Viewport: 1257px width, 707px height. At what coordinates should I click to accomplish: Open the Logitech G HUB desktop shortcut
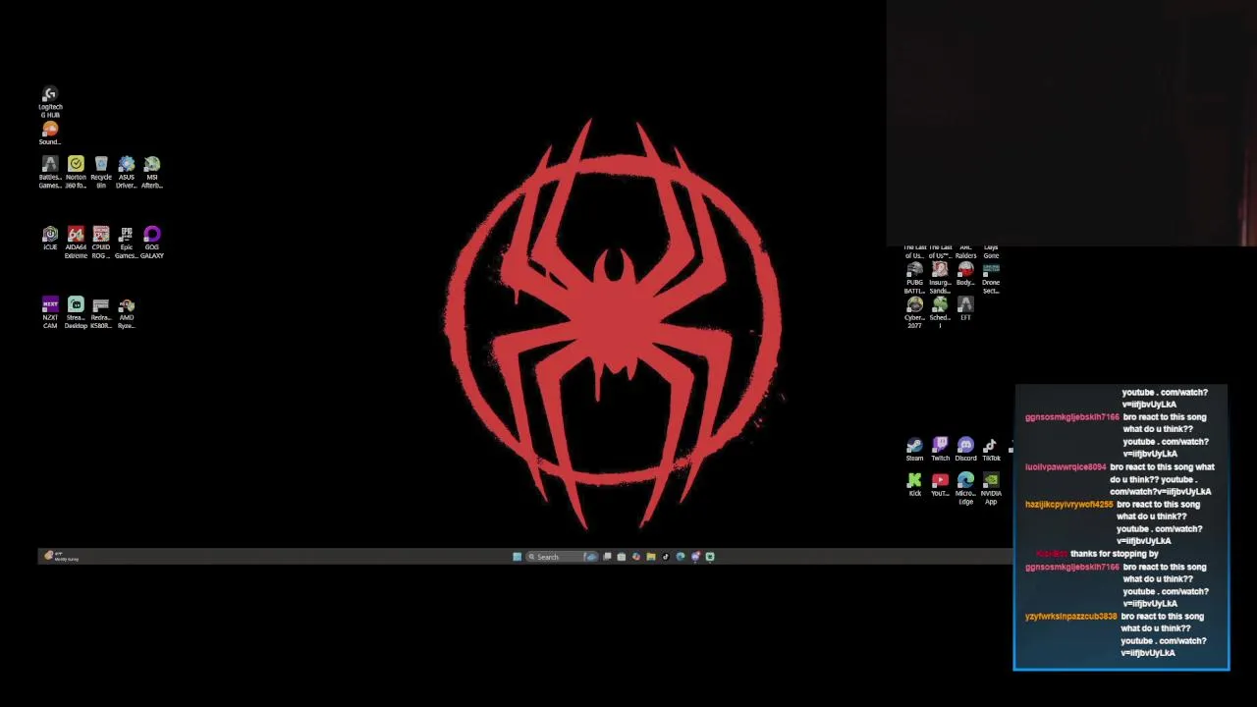click(x=50, y=103)
